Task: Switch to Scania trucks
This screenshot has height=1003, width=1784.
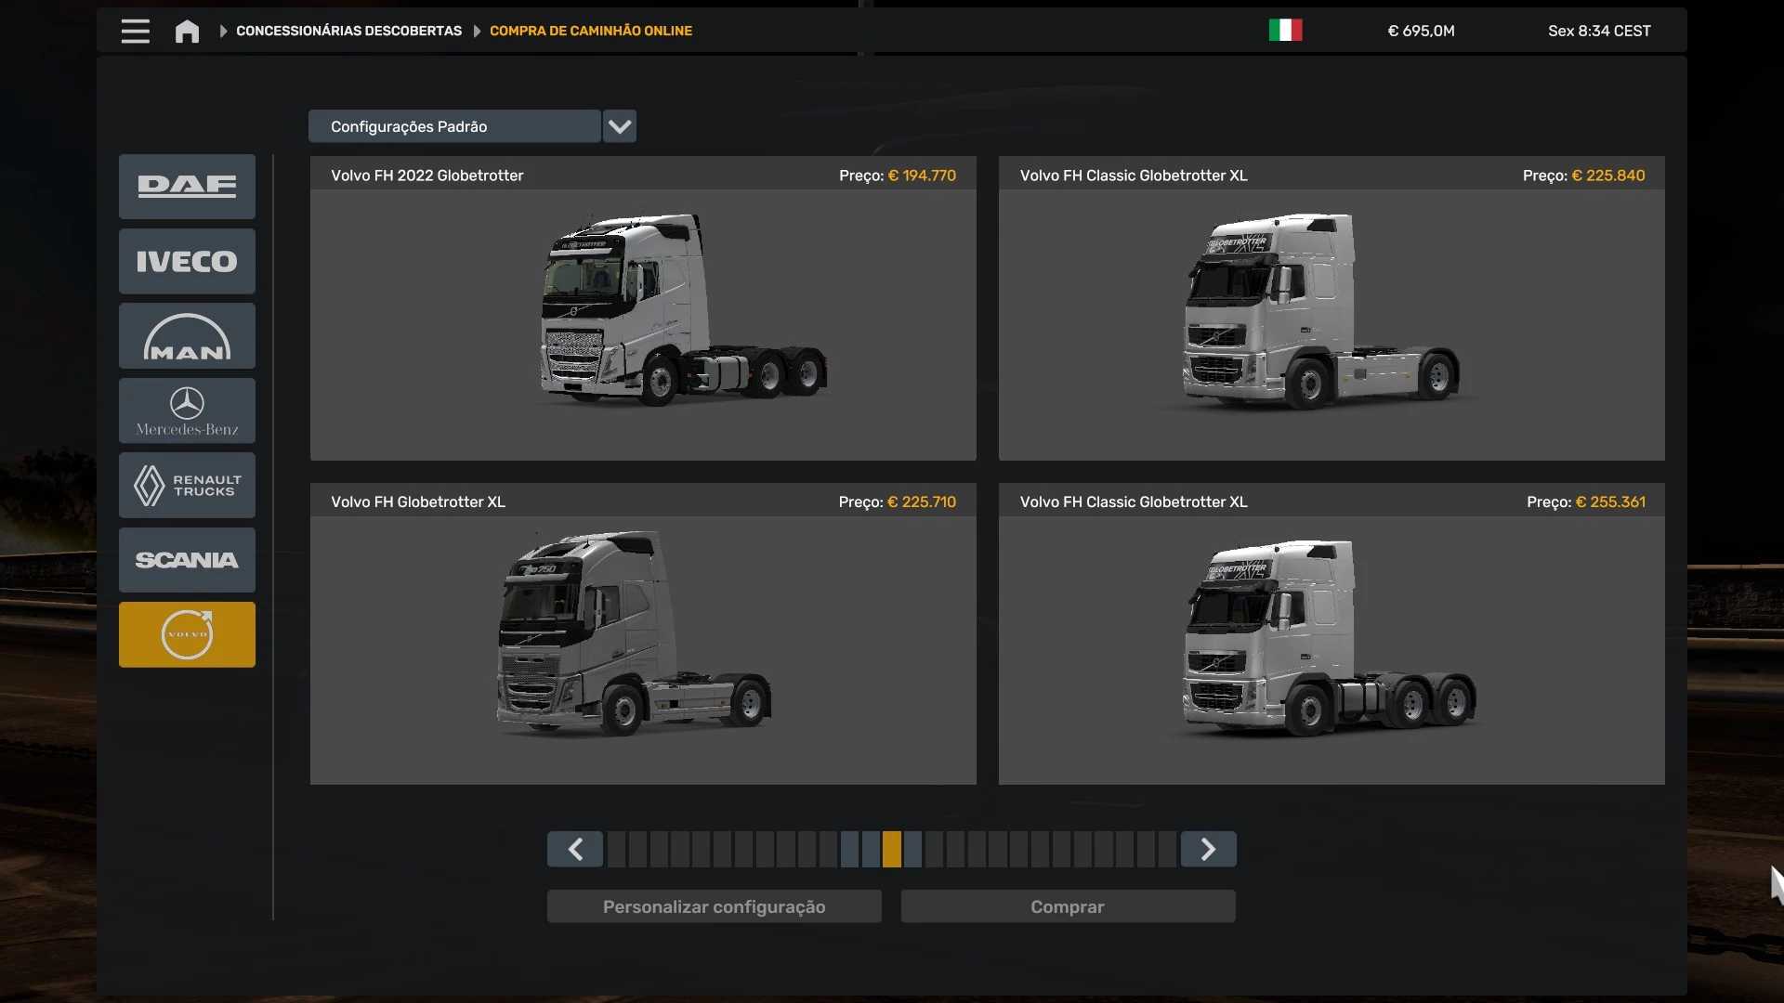Action: tap(187, 560)
